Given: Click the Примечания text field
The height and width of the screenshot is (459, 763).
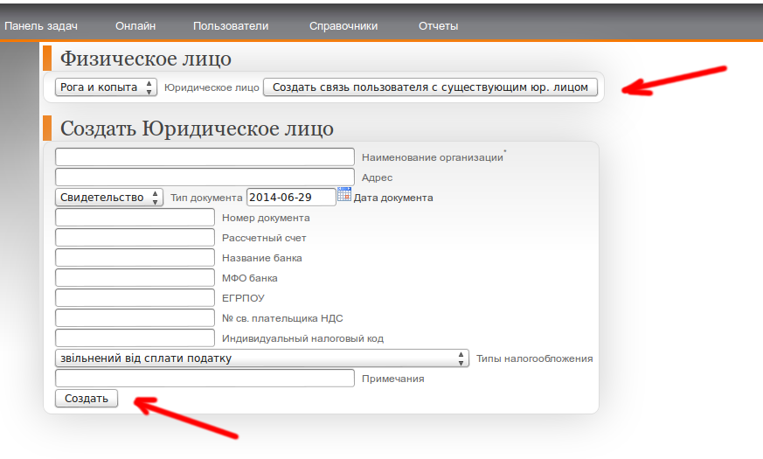Looking at the screenshot, I should coord(205,379).
